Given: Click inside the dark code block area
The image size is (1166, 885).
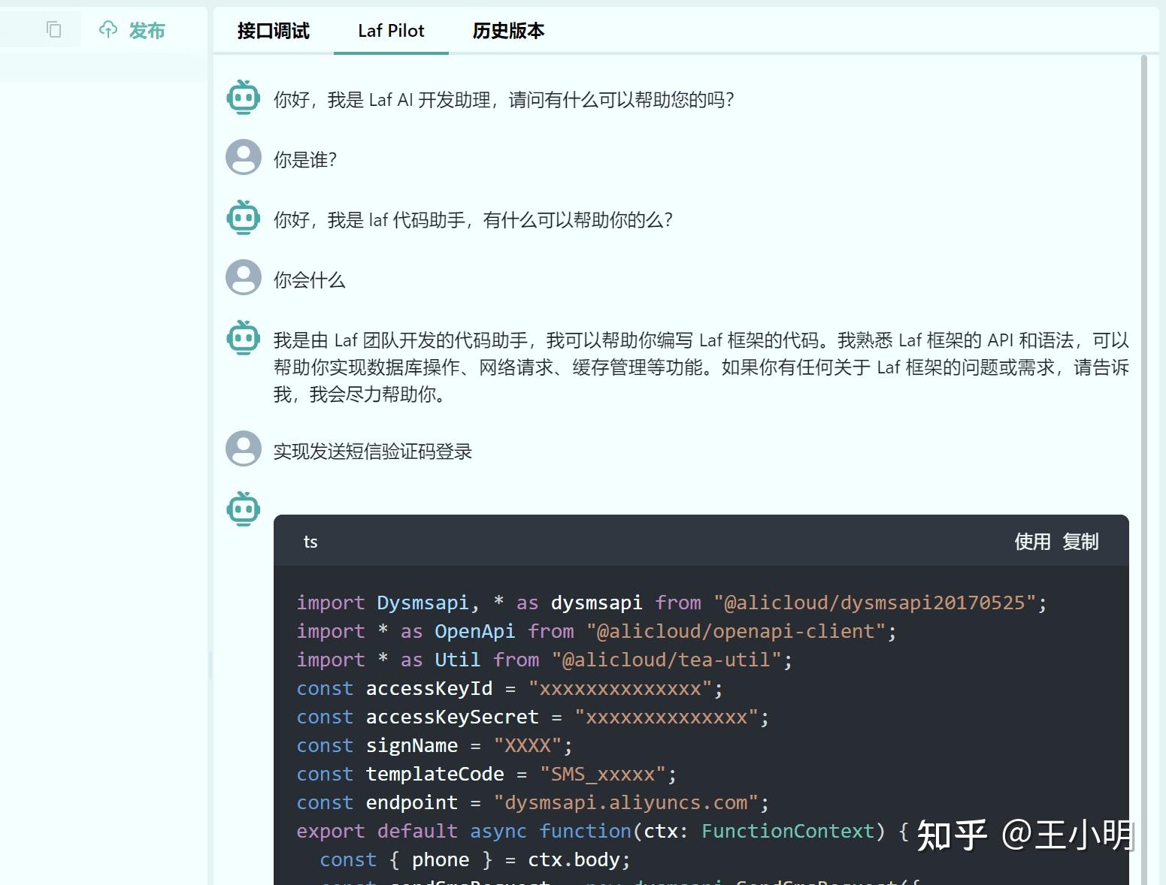Looking at the screenshot, I should 677,714.
